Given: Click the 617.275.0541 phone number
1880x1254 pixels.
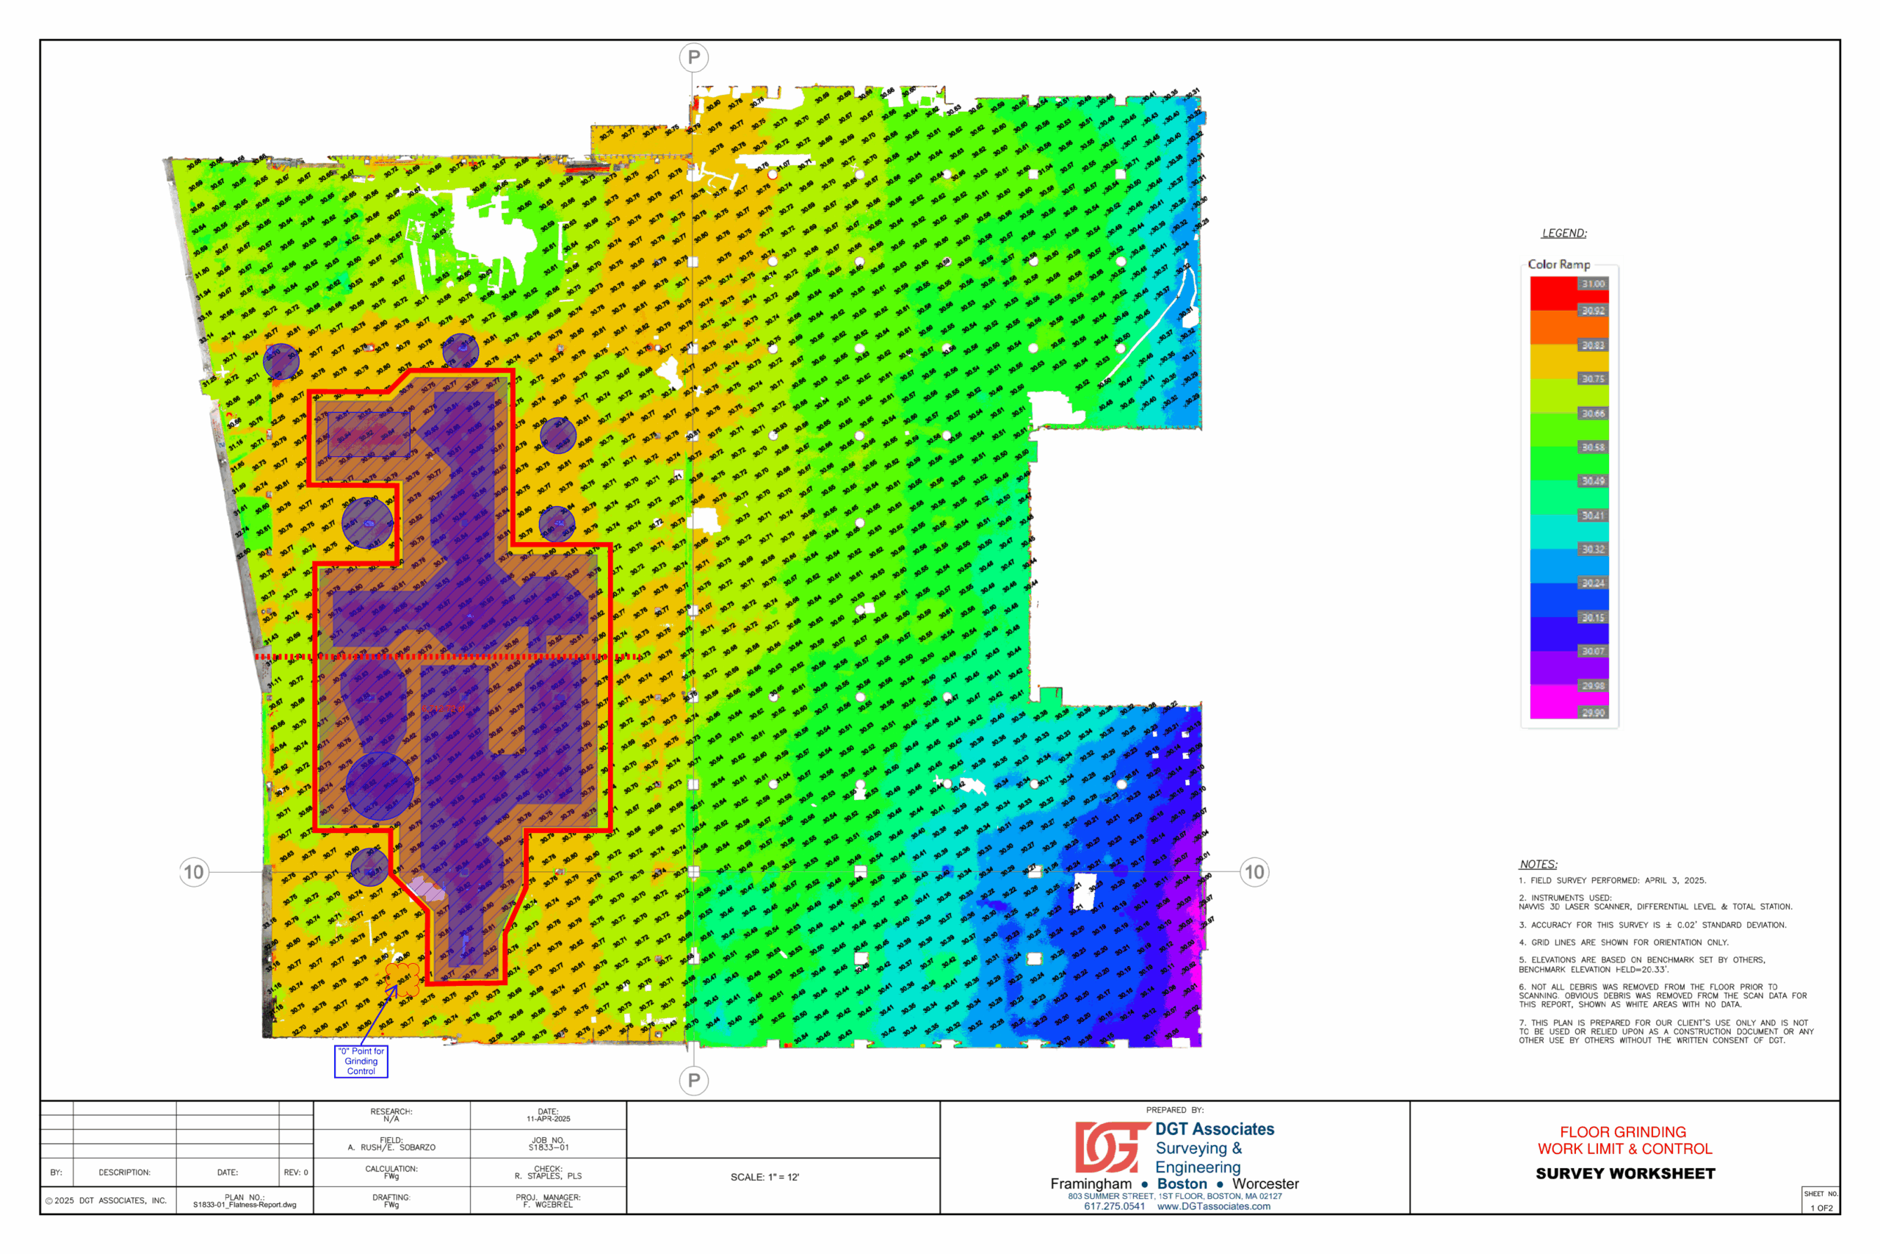Looking at the screenshot, I should pos(1114,1206).
